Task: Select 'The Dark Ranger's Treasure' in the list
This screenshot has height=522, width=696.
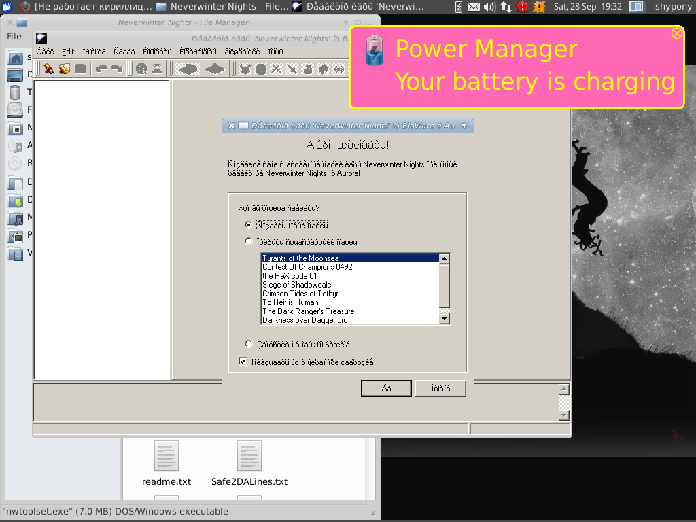Action: click(x=350, y=311)
